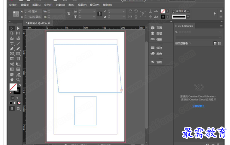The image size is (230, 145).
Task: Swap fill and stroke arrows
Action: pos(20,85)
